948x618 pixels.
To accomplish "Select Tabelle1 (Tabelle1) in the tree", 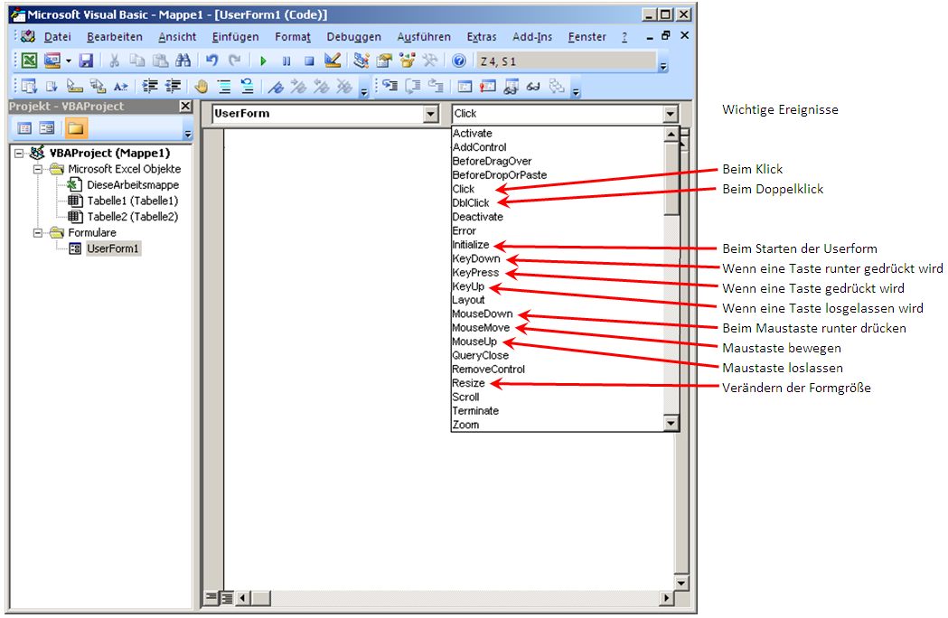I will [x=133, y=201].
